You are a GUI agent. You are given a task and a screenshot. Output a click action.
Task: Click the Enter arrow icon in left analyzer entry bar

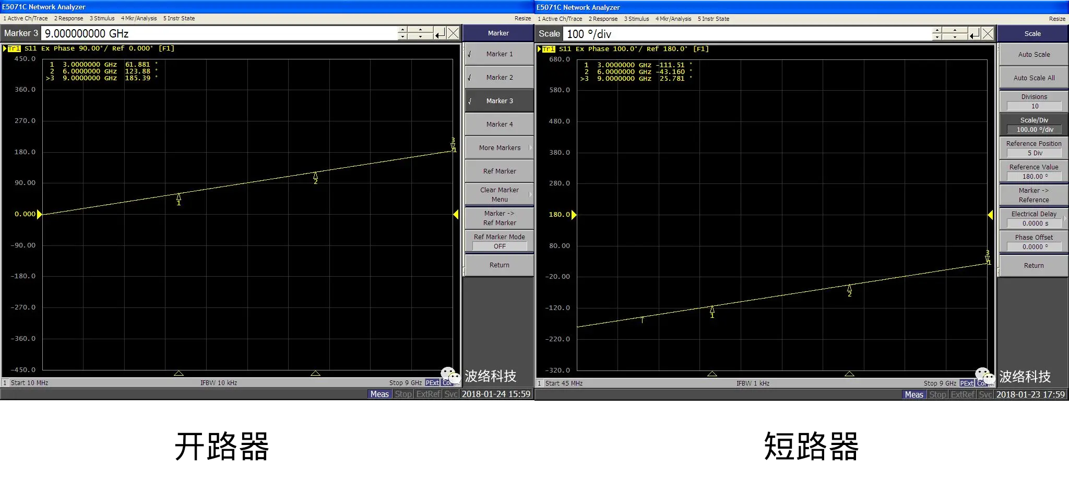click(x=440, y=33)
